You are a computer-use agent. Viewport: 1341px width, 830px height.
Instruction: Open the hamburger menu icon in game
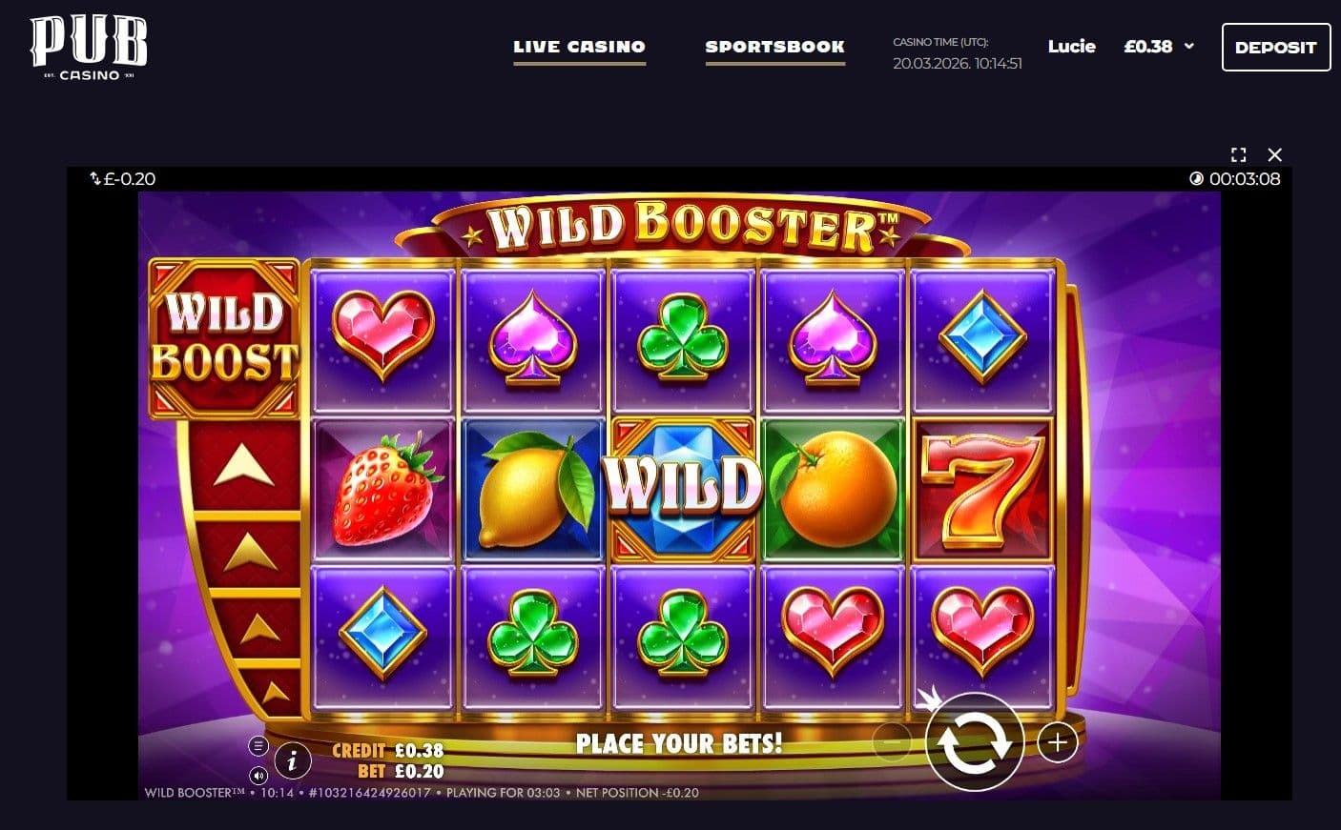coord(258,746)
